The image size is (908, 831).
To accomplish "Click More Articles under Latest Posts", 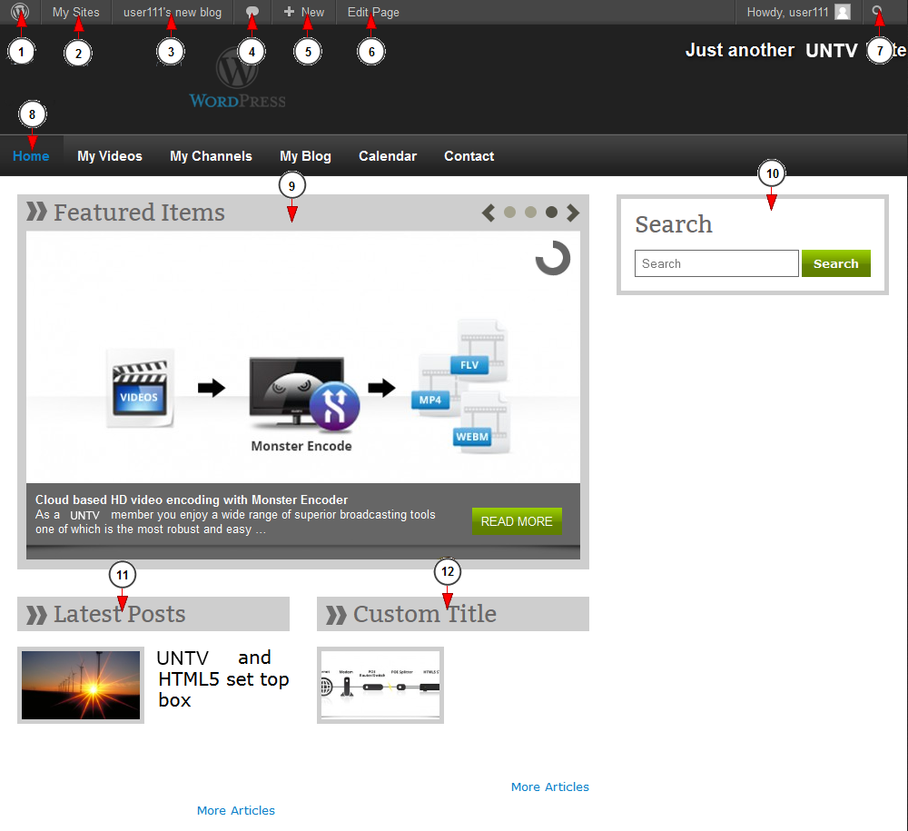I will tap(236, 810).
